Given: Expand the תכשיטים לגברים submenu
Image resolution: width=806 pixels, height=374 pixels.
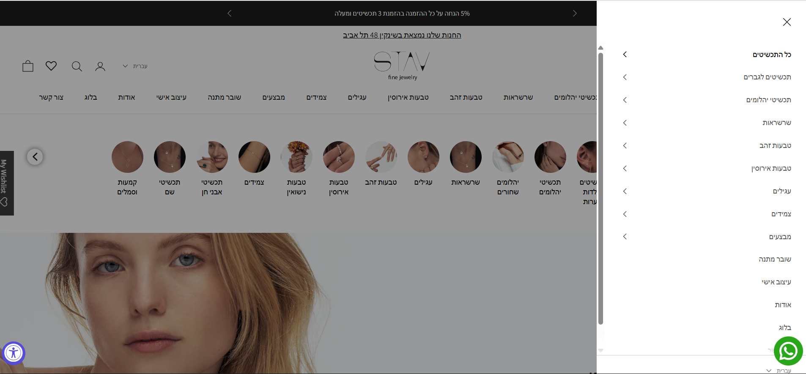Looking at the screenshot, I should click(625, 77).
